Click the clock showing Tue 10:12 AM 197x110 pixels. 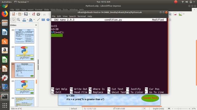click(x=103, y=2)
